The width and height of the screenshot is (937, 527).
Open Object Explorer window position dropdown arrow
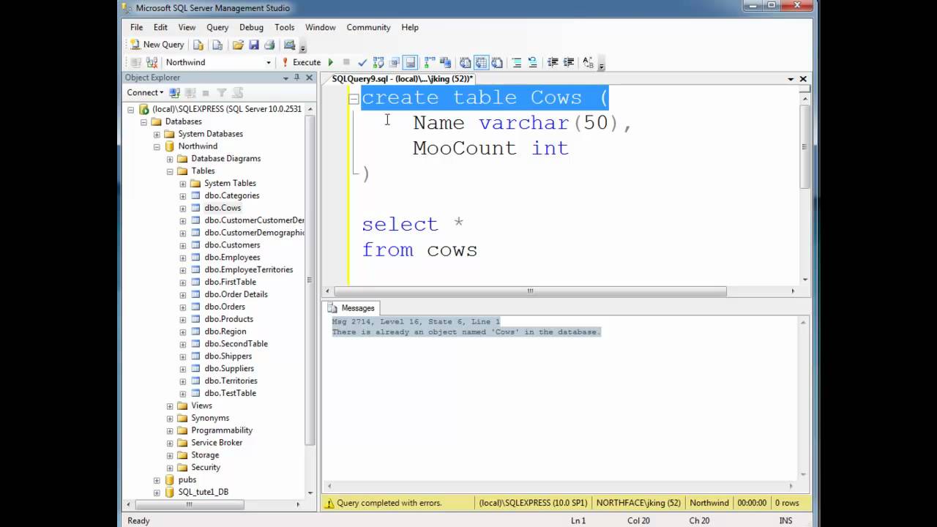pyautogui.click(x=285, y=78)
